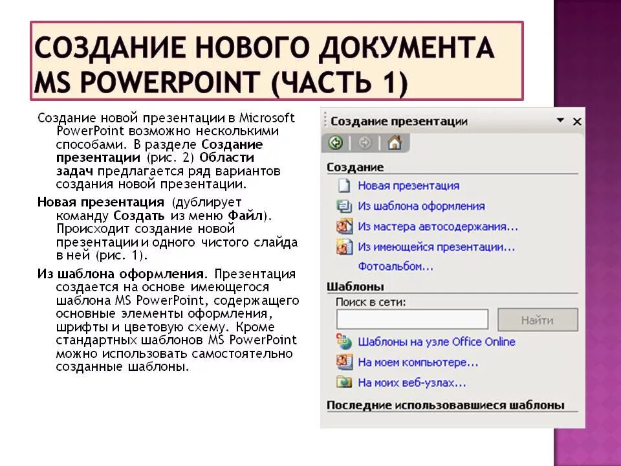621x466 pixels.
Task: Click the icon beside На моих веб-узлах
Action: [x=343, y=383]
